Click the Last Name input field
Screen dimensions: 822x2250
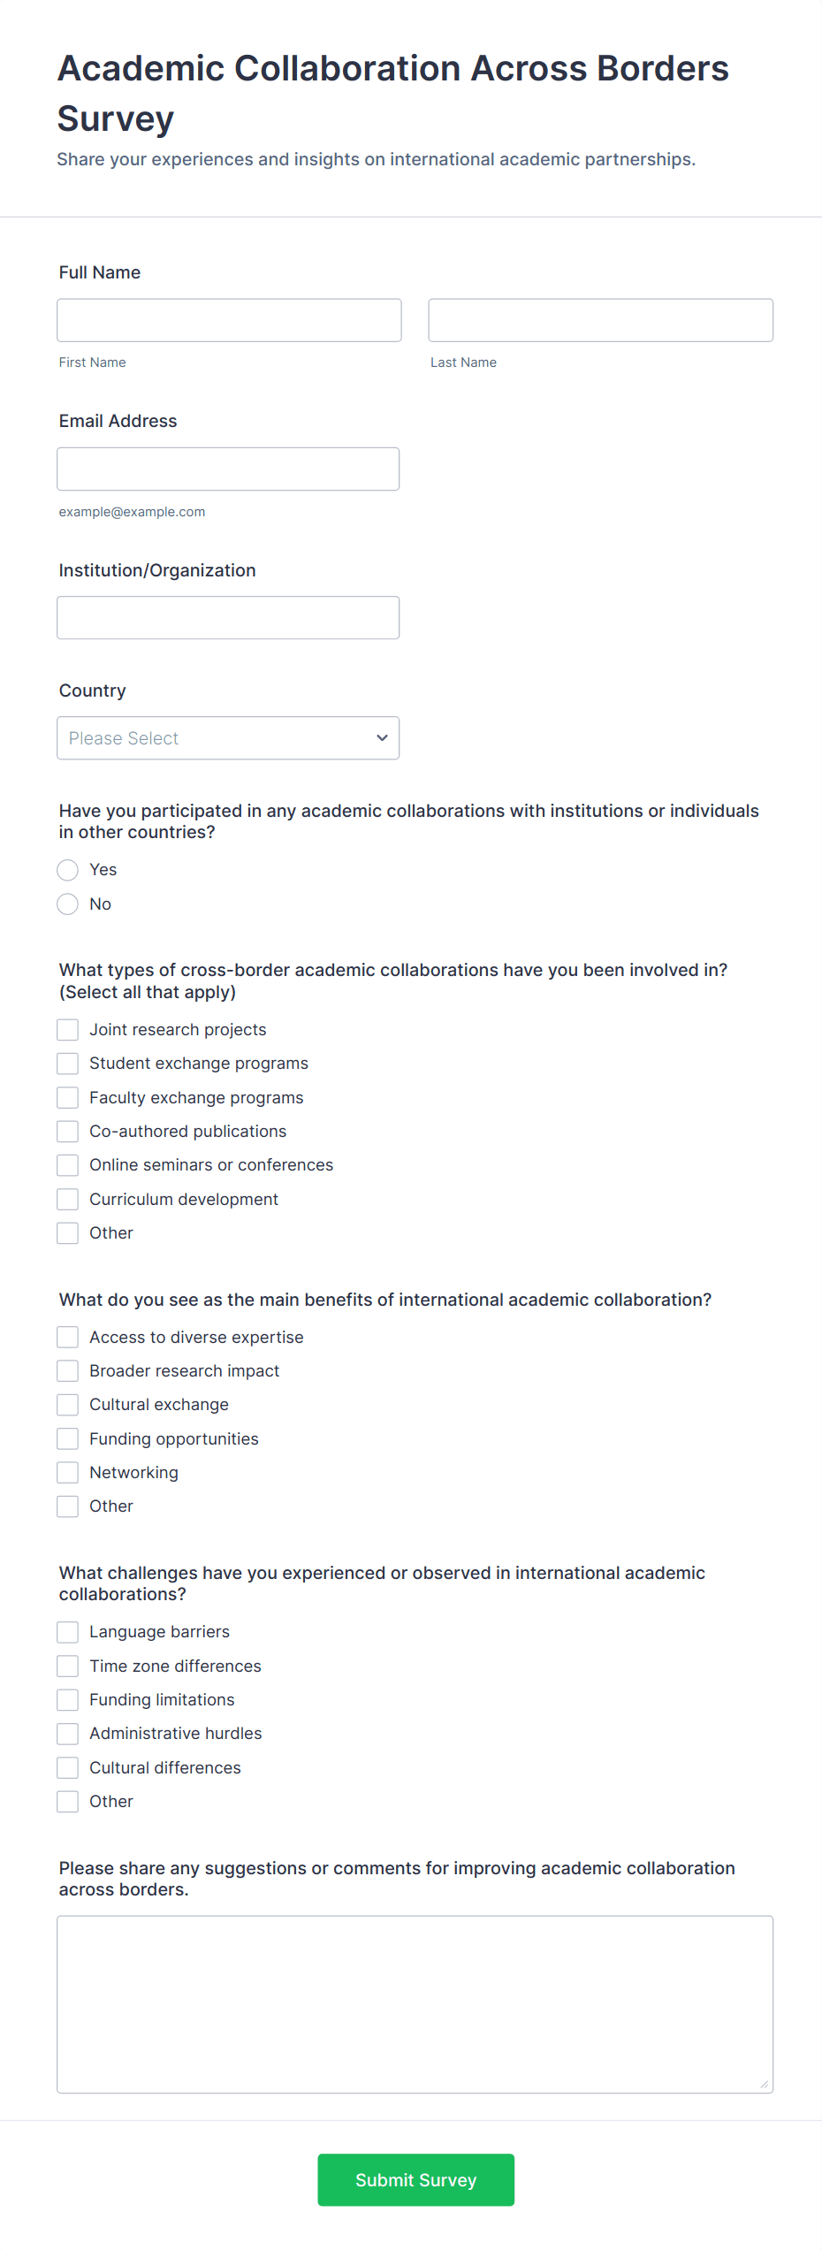click(x=600, y=320)
